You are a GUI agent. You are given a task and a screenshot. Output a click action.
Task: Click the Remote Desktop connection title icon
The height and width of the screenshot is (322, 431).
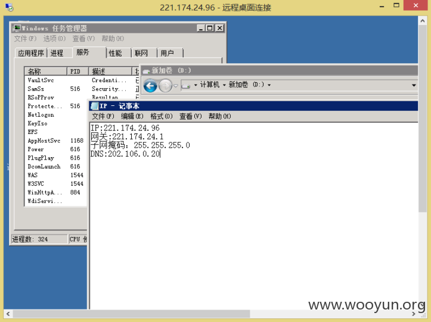point(9,7)
